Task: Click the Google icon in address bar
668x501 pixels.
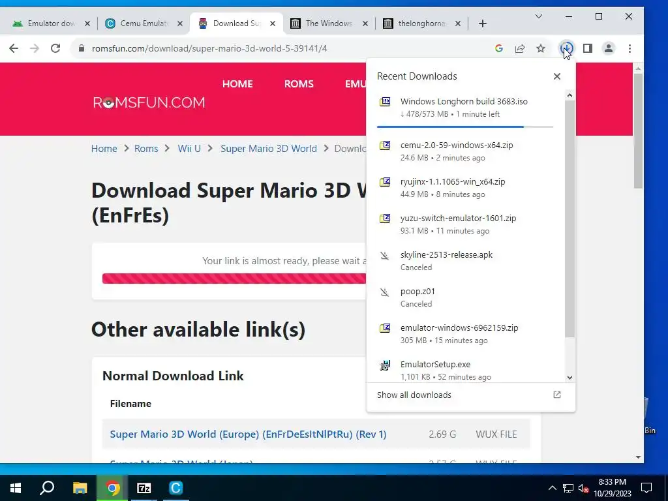Action: pos(499,48)
